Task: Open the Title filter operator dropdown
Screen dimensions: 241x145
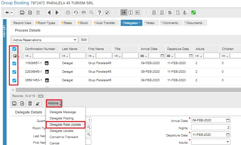Action: coord(117,56)
